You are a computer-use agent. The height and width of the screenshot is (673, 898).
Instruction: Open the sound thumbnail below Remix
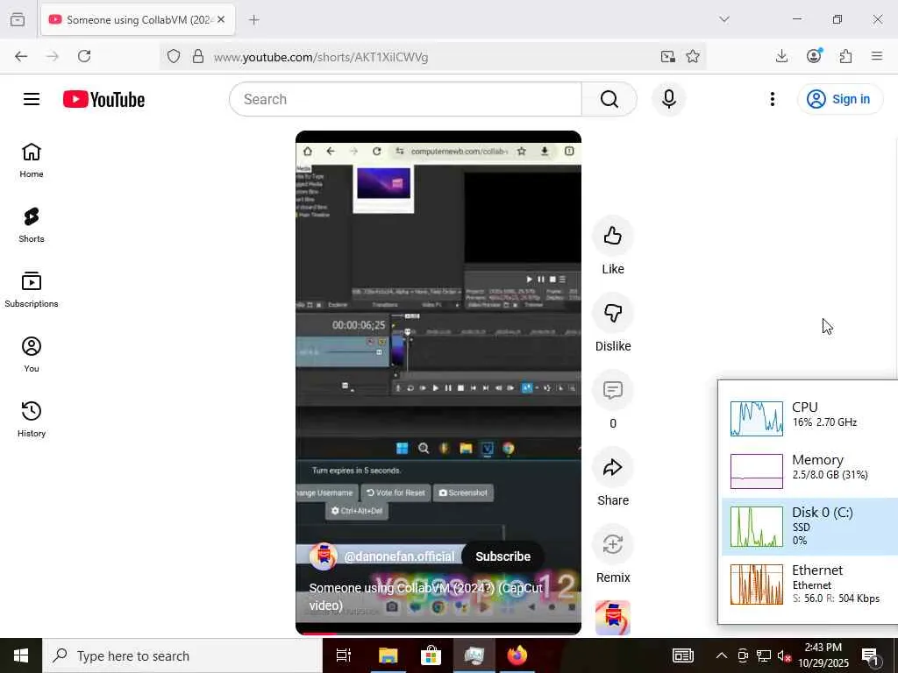tap(613, 618)
